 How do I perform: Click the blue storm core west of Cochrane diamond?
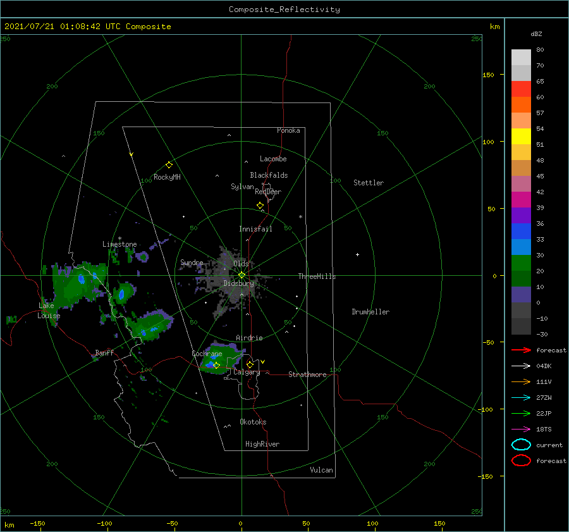coord(210,364)
